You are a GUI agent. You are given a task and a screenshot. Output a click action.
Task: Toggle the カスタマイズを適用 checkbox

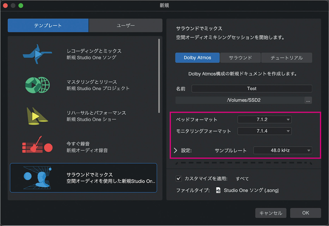coord(179,179)
